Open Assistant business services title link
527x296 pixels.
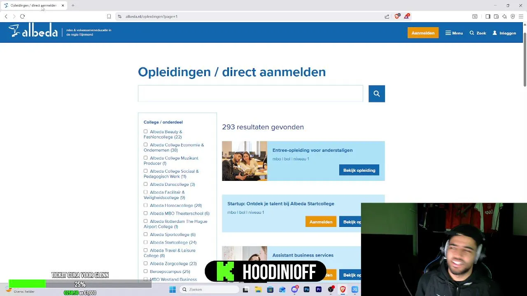[x=303, y=255]
